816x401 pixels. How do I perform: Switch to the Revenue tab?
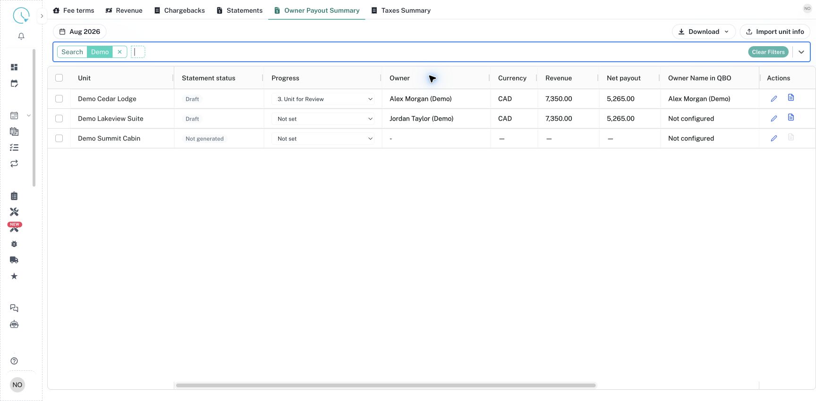pos(124,10)
